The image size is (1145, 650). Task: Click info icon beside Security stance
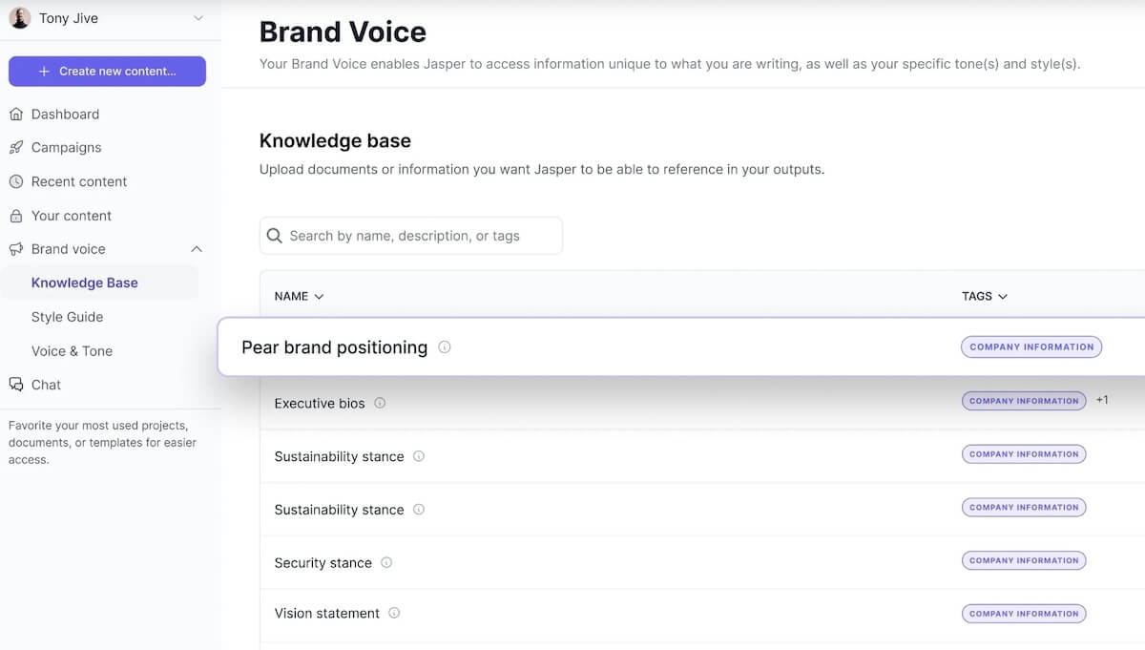click(386, 562)
